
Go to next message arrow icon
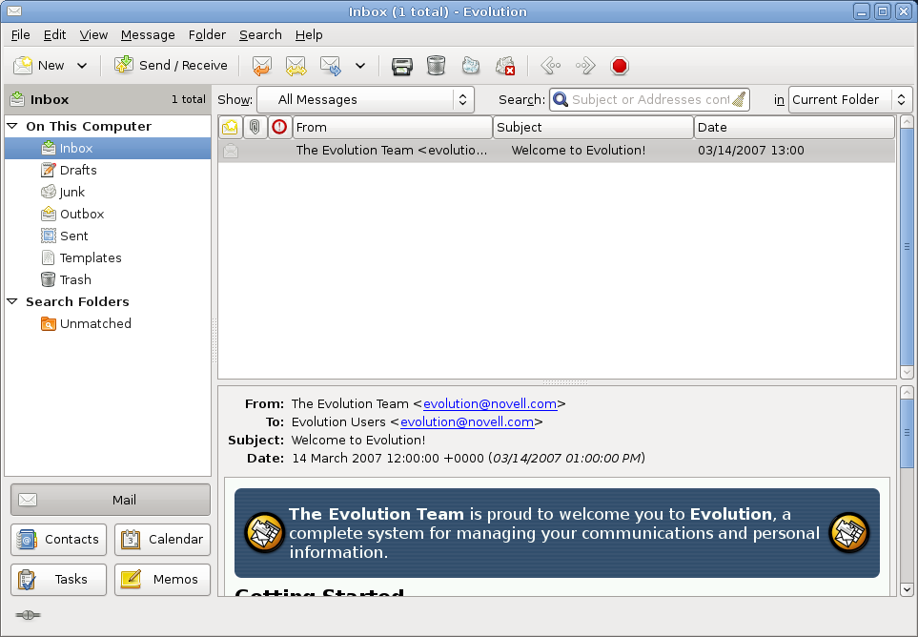pyautogui.click(x=585, y=66)
